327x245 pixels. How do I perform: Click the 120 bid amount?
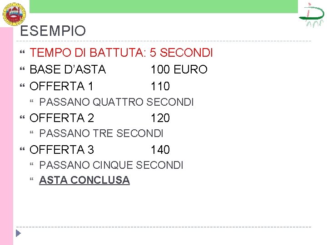(160, 118)
